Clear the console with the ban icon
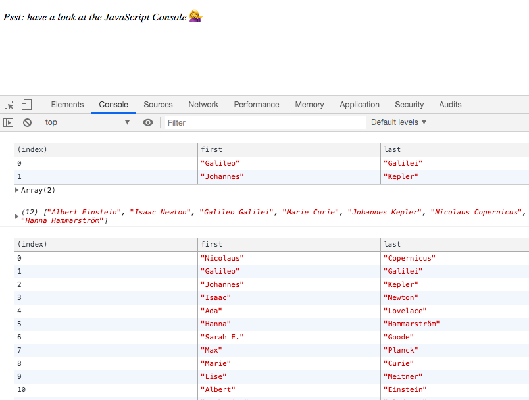Screen dimensions: 529x400 [27, 122]
